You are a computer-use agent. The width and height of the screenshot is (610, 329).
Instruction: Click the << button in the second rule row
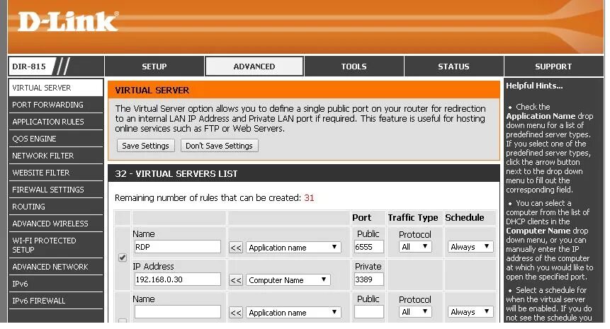[x=236, y=313]
